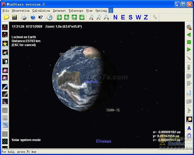Open the date and time clock icon
Screen dimensions: 194x155
point(49,17)
